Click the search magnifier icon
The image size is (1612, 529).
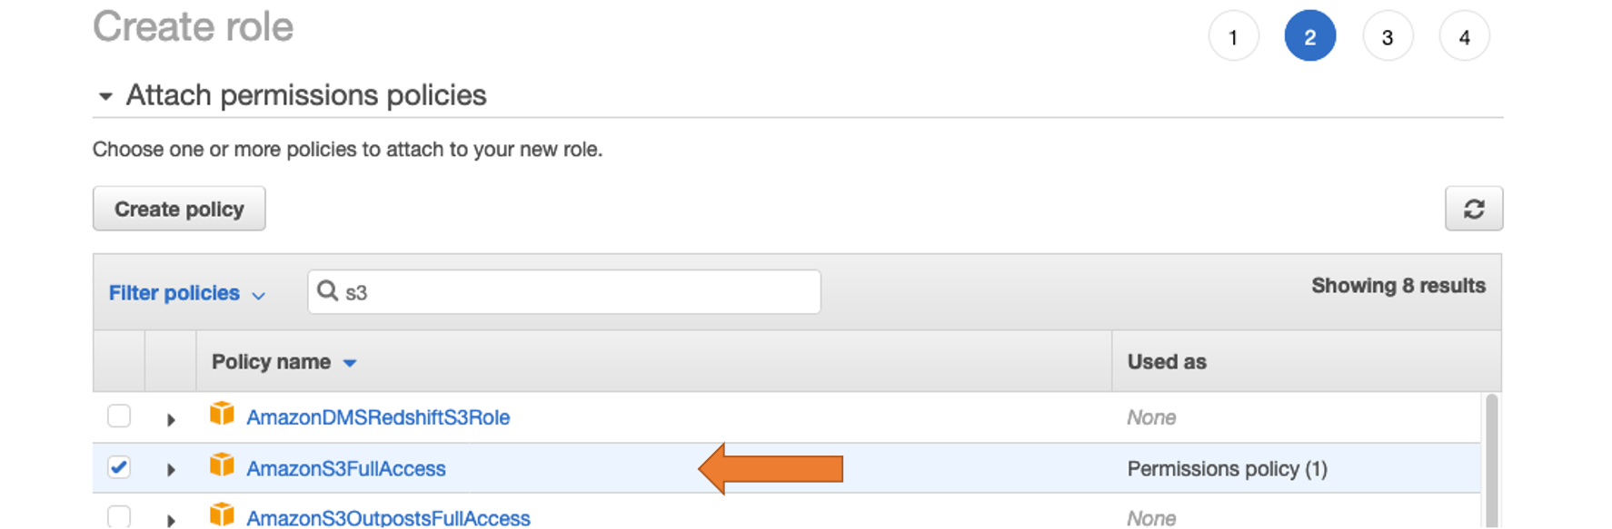tap(327, 290)
